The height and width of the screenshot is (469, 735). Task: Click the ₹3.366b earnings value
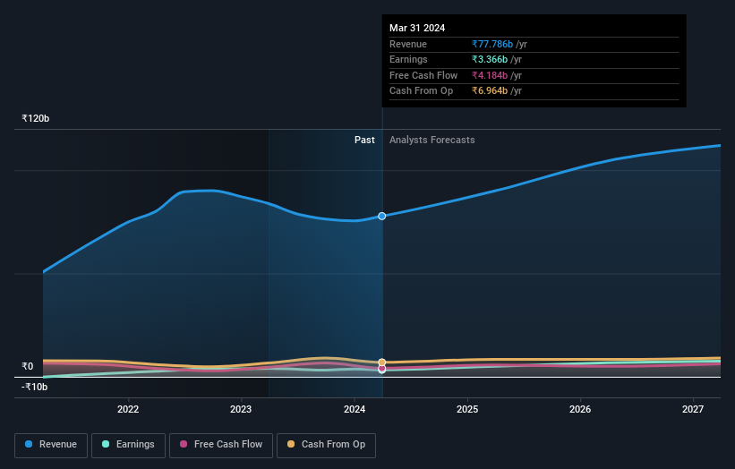coord(490,59)
